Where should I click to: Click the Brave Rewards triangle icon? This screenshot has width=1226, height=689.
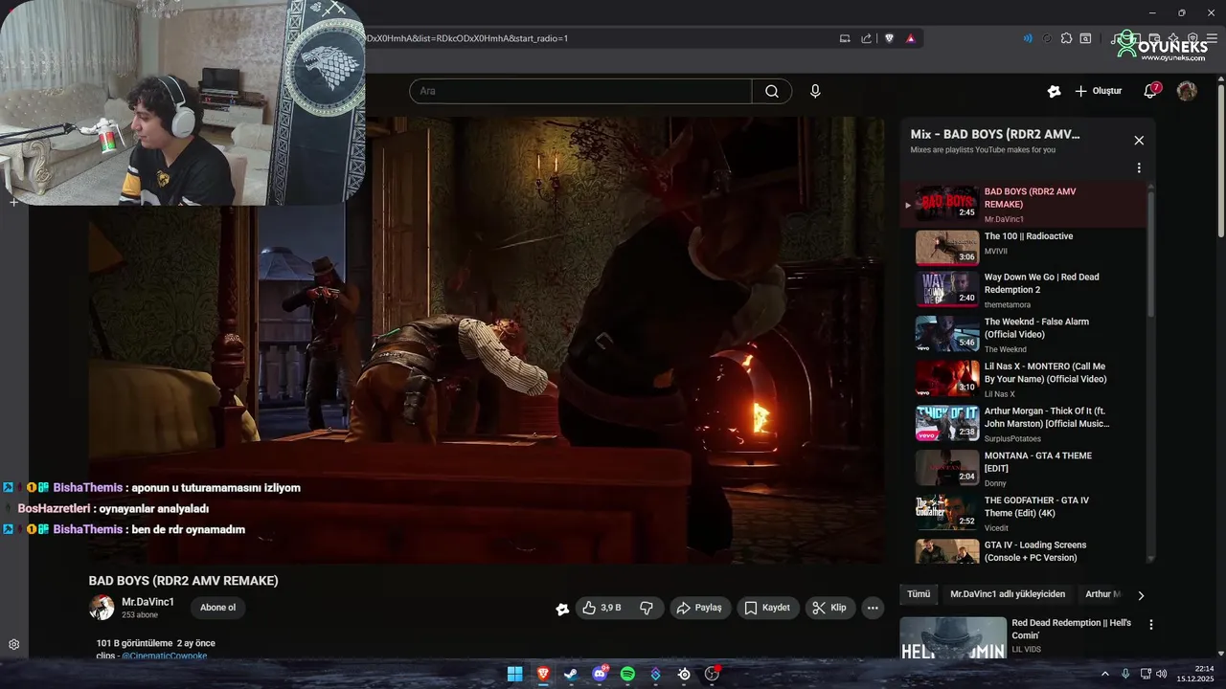910,38
